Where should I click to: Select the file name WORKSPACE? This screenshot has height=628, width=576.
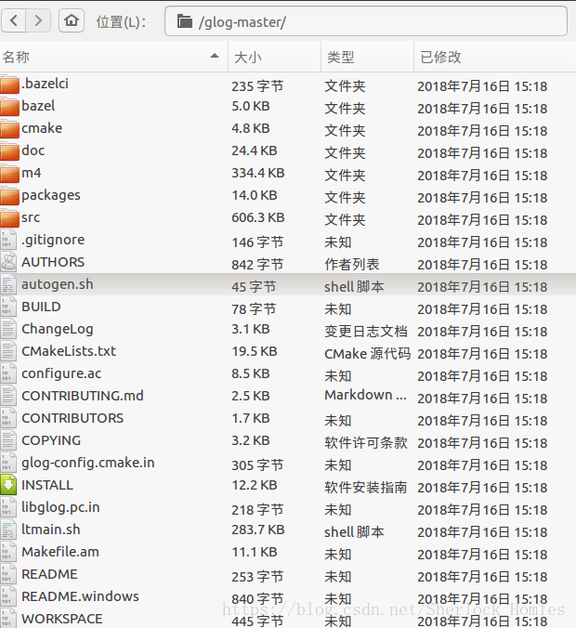(62, 619)
